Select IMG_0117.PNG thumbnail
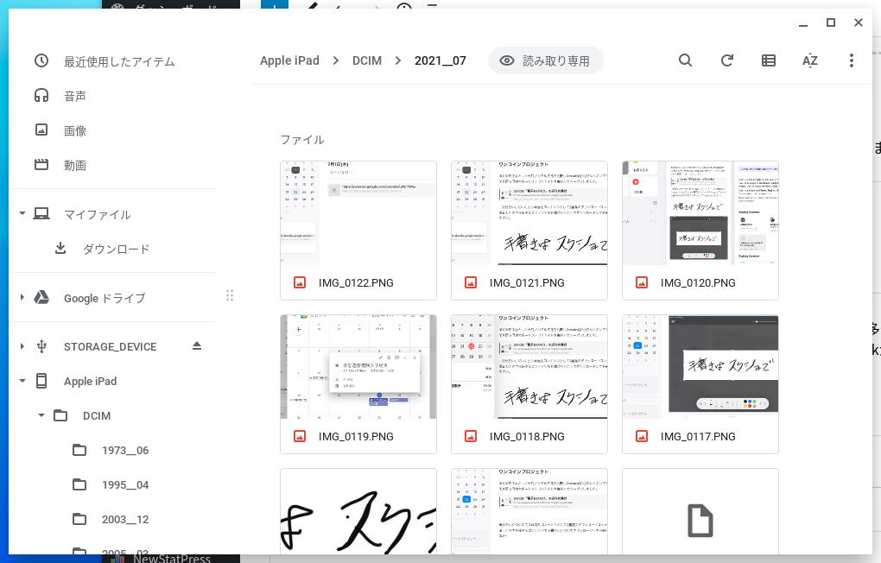The image size is (881, 563). 700,367
